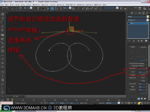Switch to the Display command panel tab
This screenshot has width=150, height=112.
143,13
